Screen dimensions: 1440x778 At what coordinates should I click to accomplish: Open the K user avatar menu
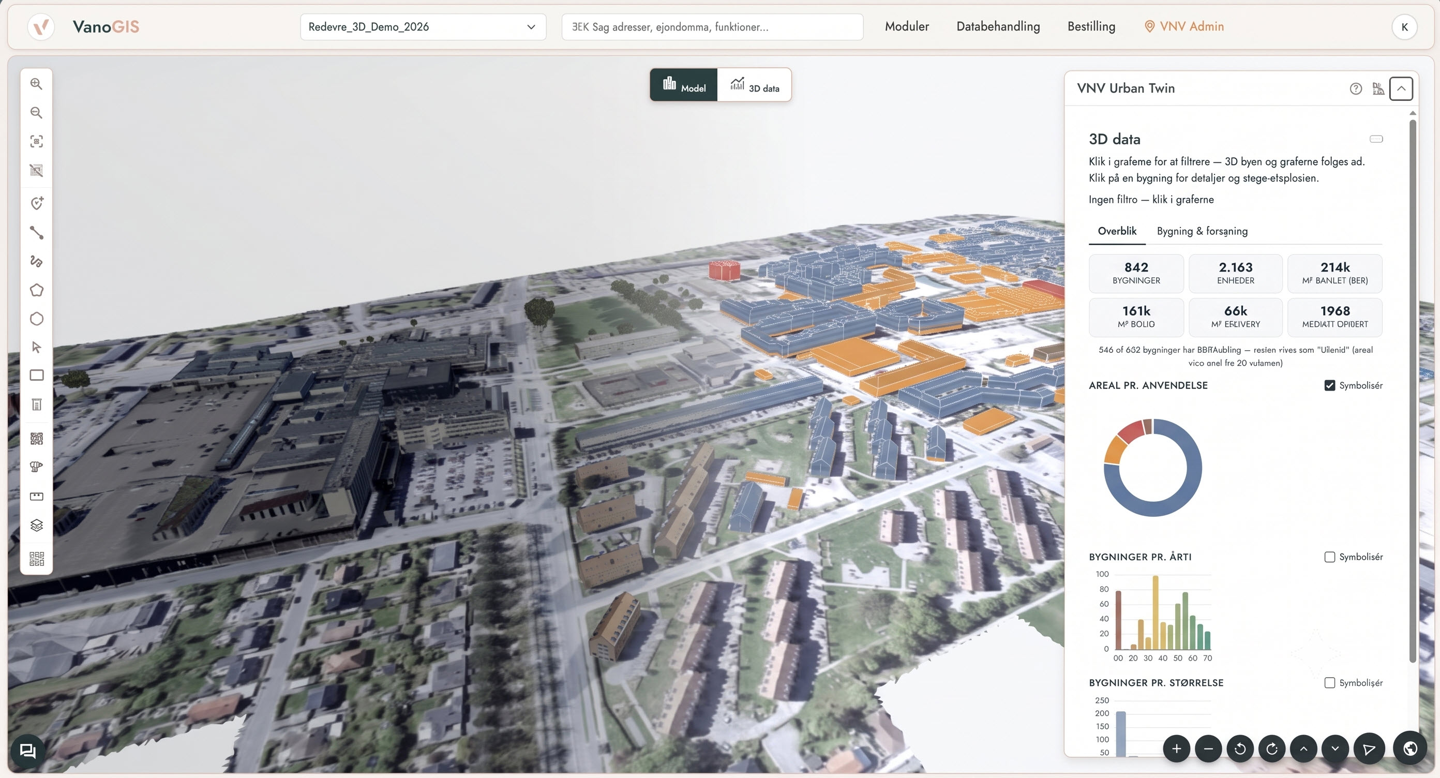(x=1404, y=27)
